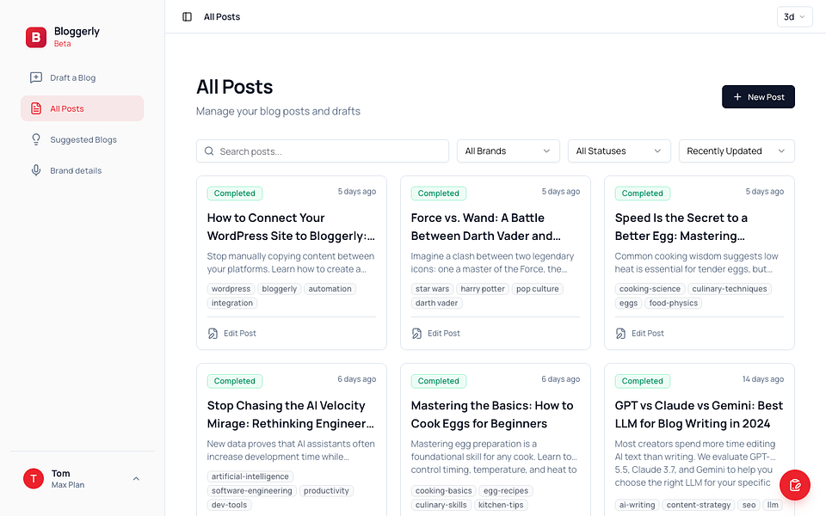
Task: Select All Posts in sidebar
Action: [83, 108]
